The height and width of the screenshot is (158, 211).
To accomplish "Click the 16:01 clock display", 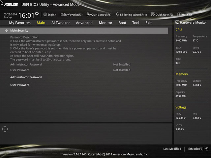I will (x=26, y=15).
